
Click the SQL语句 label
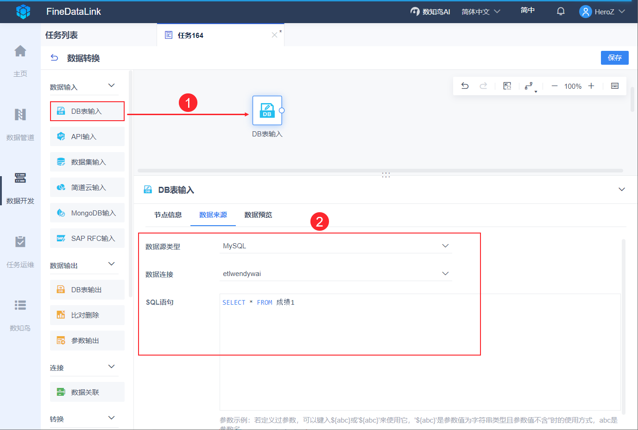click(160, 302)
